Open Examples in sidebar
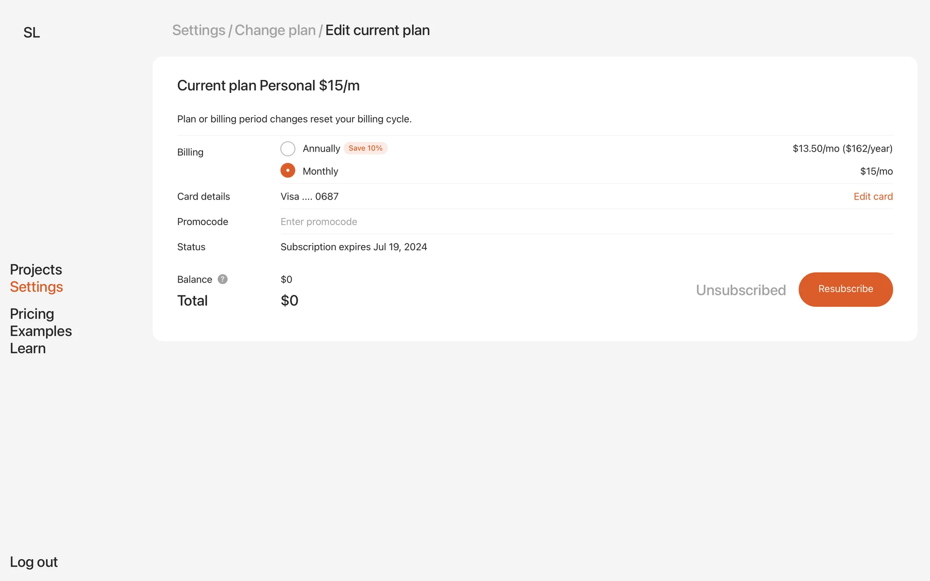Viewport: 930px width, 581px height. coord(41,331)
